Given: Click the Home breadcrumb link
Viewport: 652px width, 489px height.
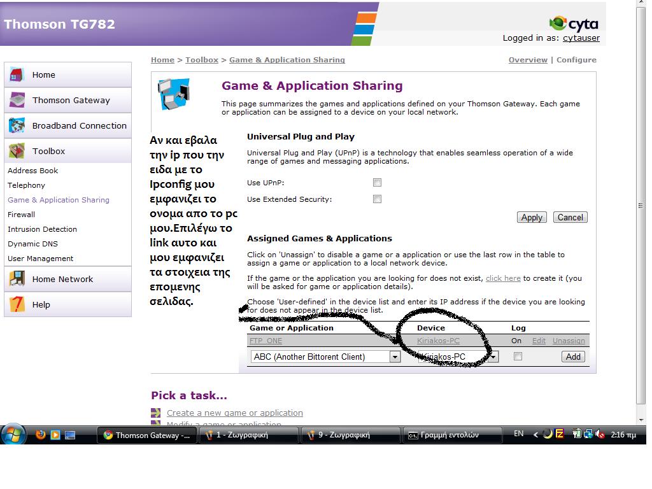Looking at the screenshot, I should pos(162,60).
